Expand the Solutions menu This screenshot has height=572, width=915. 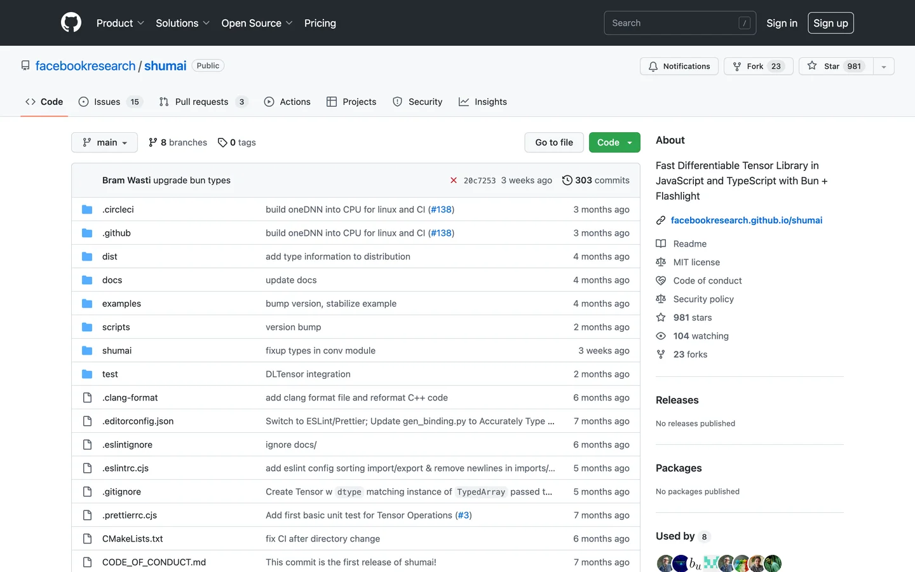pos(182,23)
